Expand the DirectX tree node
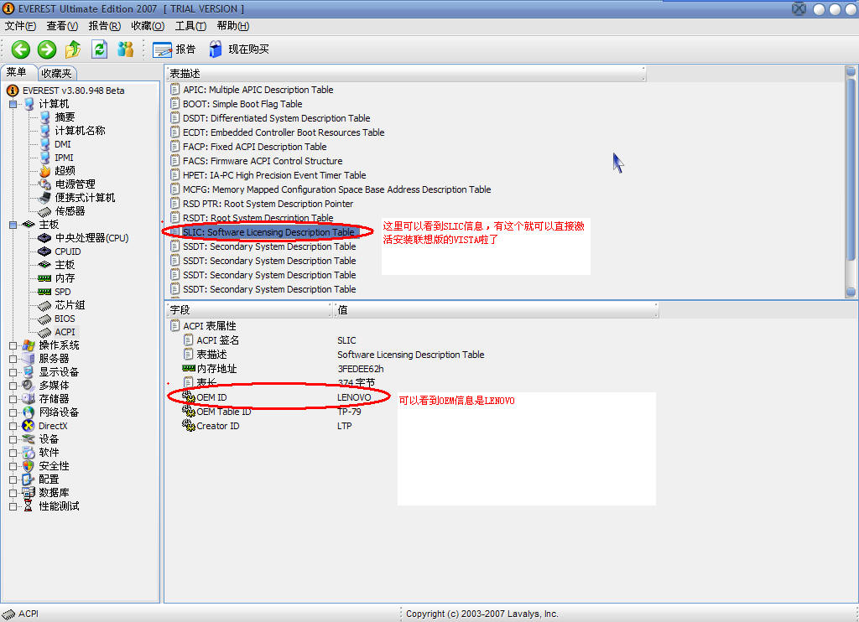Image resolution: width=859 pixels, height=622 pixels. point(13,426)
